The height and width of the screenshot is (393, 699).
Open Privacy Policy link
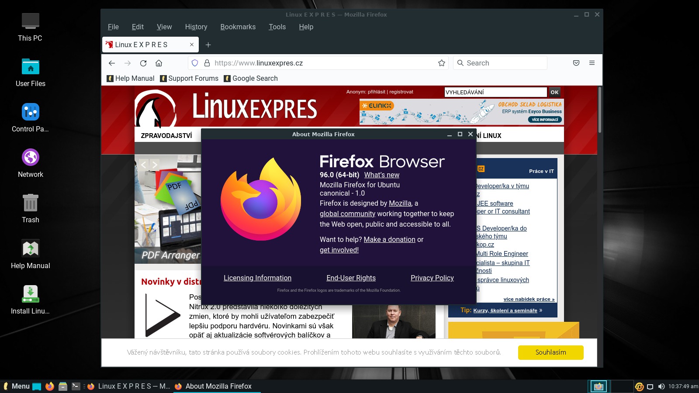tap(432, 278)
